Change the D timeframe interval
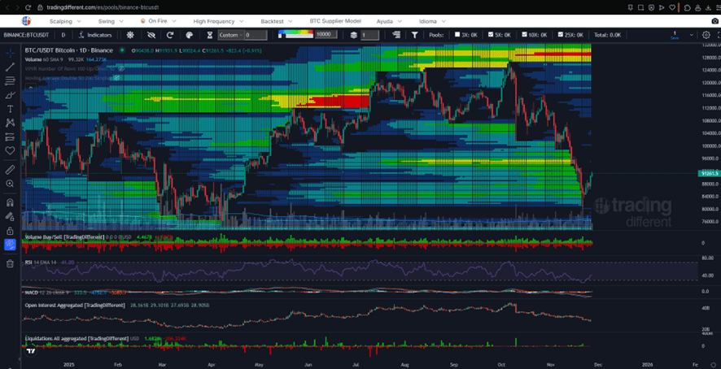 pyautogui.click(x=63, y=35)
